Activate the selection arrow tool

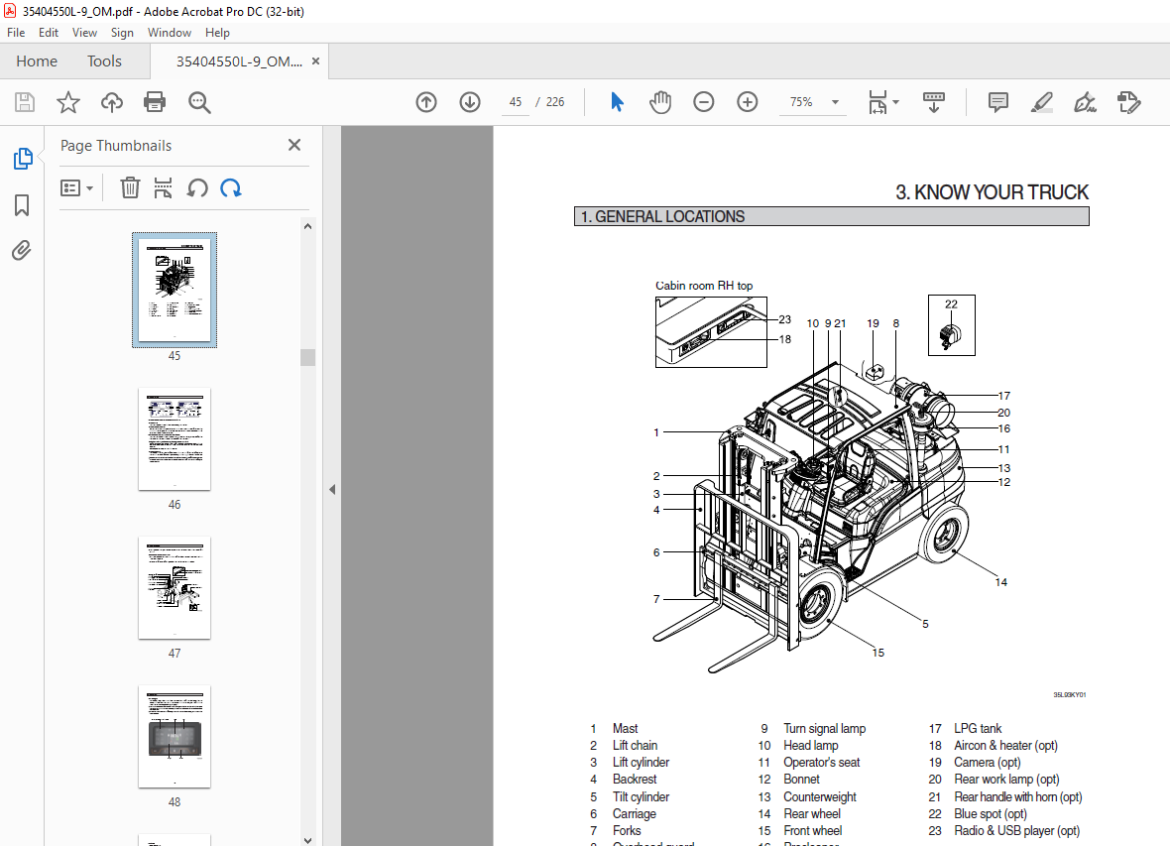617,102
